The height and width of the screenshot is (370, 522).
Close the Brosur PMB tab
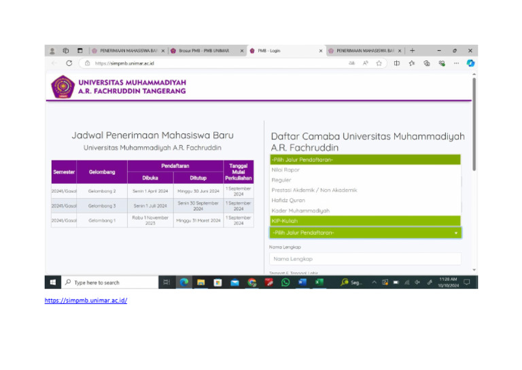242,51
